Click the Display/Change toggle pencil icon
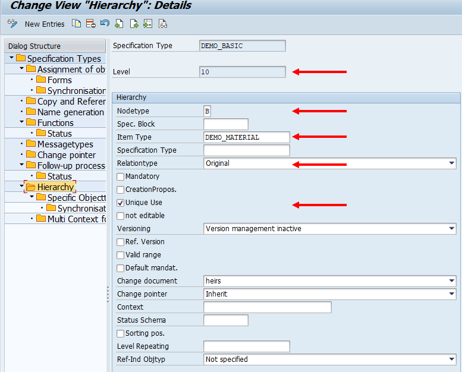 click(12, 24)
